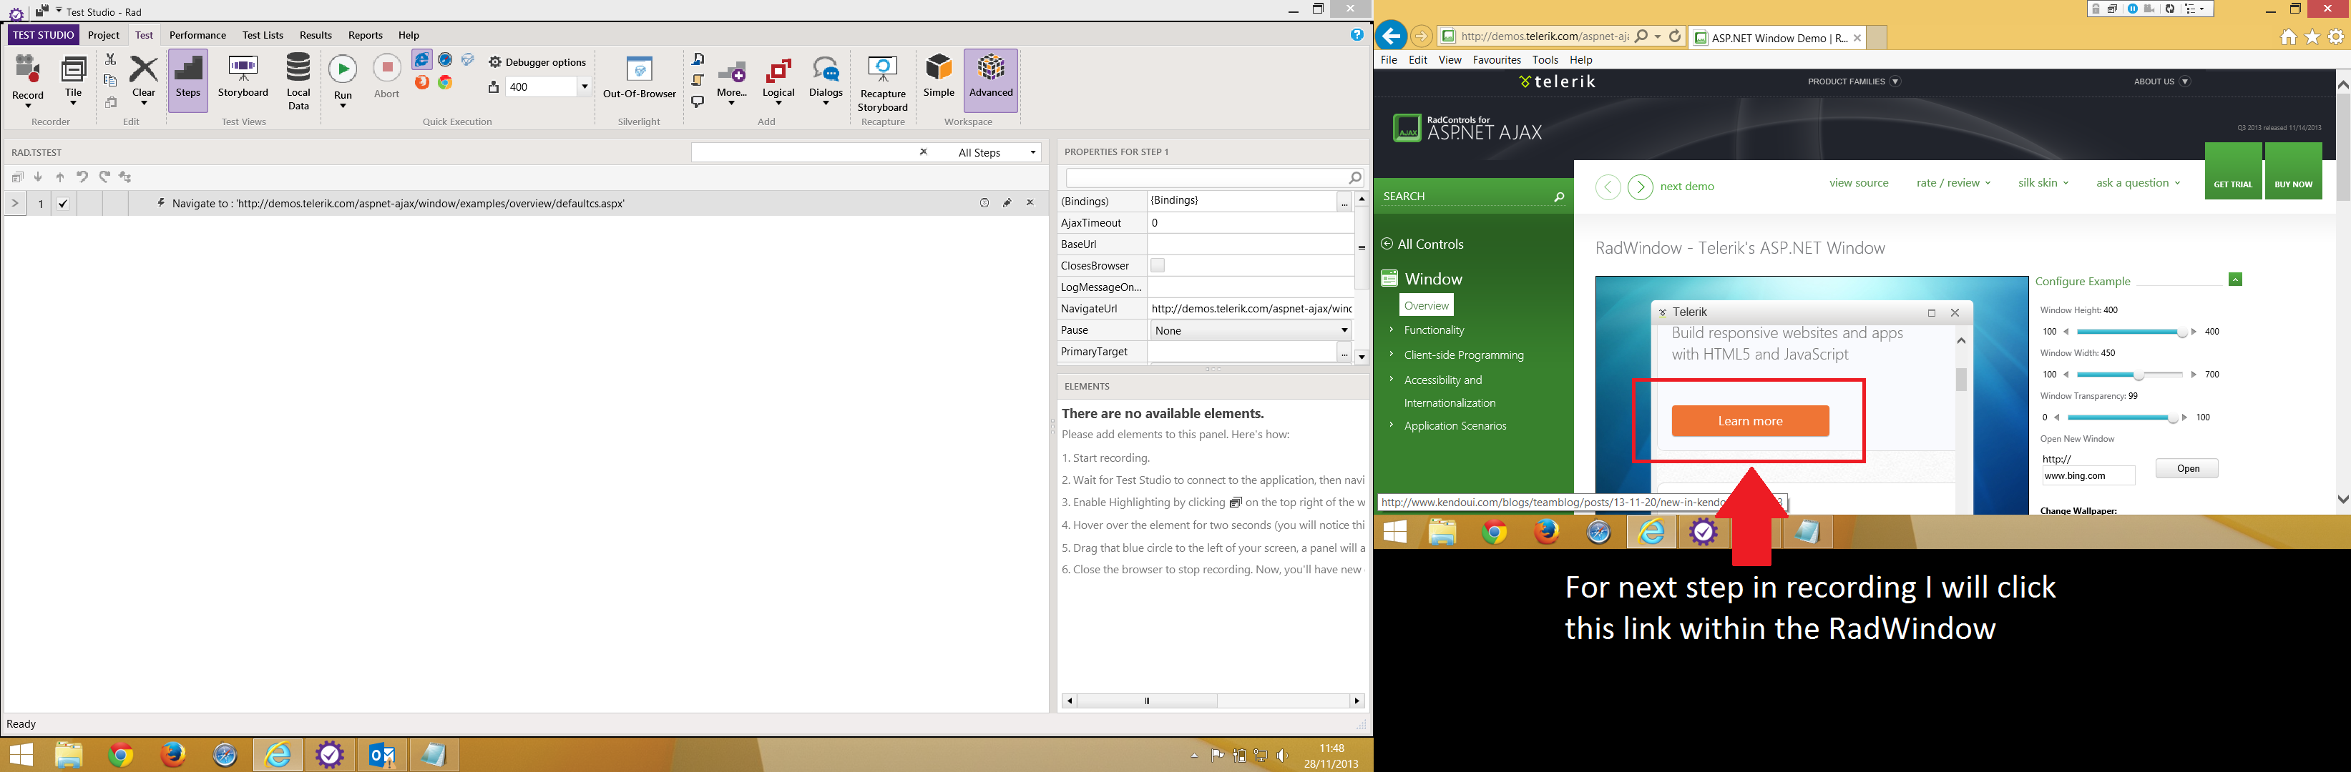The image size is (2351, 772).
Task: Enable the ClosesBrowser property checkbox
Action: coord(1157,265)
